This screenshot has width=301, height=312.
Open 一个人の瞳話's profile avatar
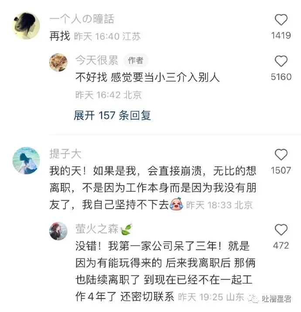[26, 26]
